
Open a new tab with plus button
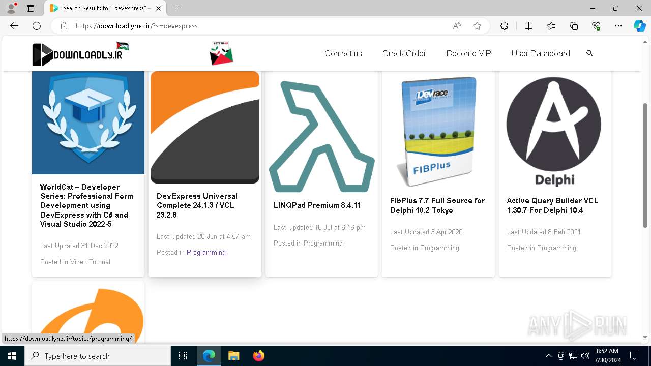point(177,8)
